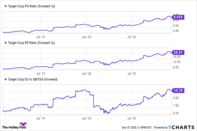Viewport: 197px width, 131px height.
Task: Click the YCharts logo
Action: click(182, 127)
